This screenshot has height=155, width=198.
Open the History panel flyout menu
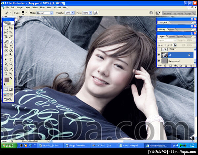click(x=195, y=30)
